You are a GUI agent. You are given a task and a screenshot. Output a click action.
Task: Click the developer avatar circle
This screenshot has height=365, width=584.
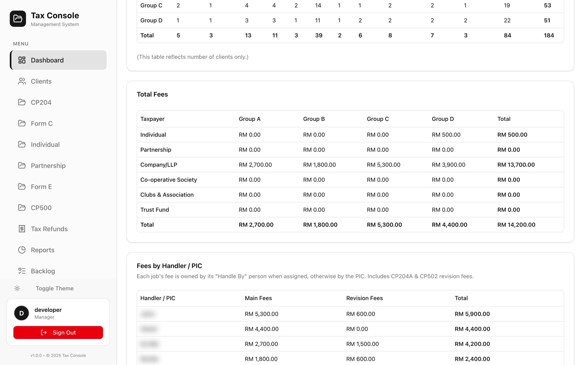pyautogui.click(x=21, y=313)
